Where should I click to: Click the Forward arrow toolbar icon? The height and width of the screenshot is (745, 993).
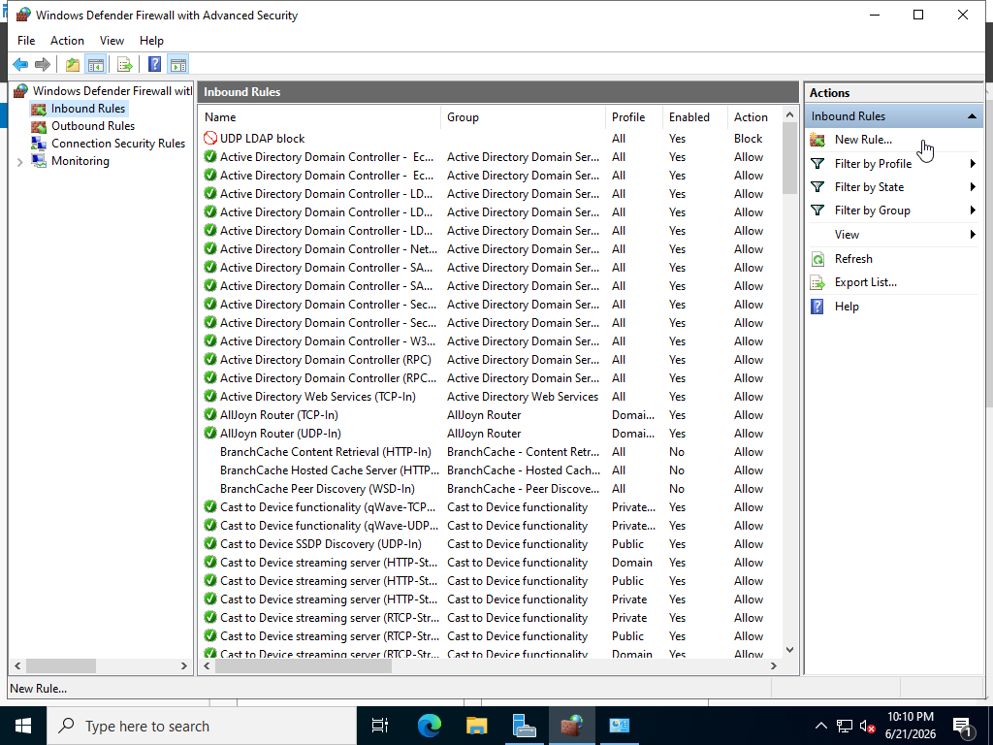coord(43,64)
